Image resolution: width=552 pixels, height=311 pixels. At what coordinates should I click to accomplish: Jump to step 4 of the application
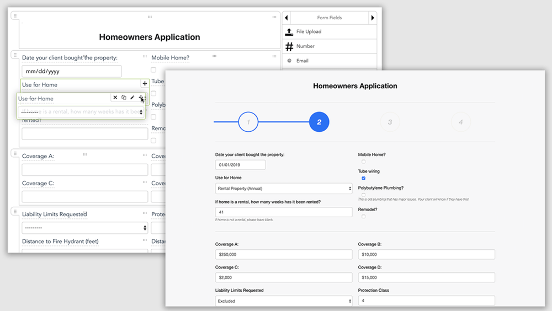tap(461, 122)
